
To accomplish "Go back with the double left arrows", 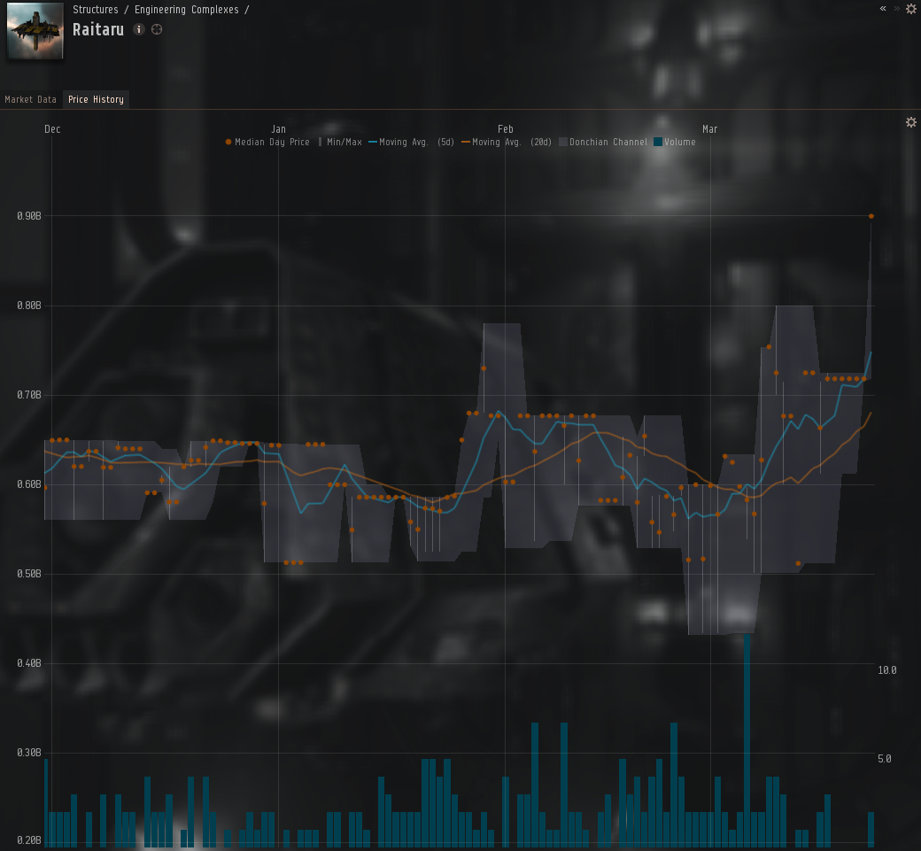I will pos(883,8).
